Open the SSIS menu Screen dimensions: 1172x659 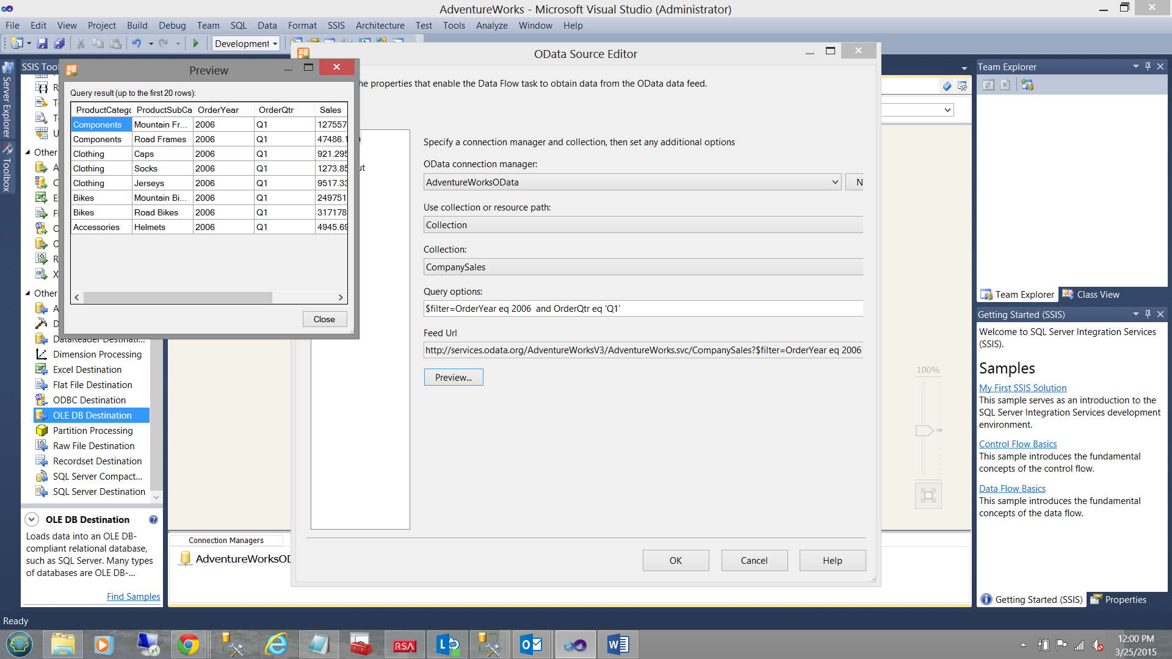click(336, 26)
